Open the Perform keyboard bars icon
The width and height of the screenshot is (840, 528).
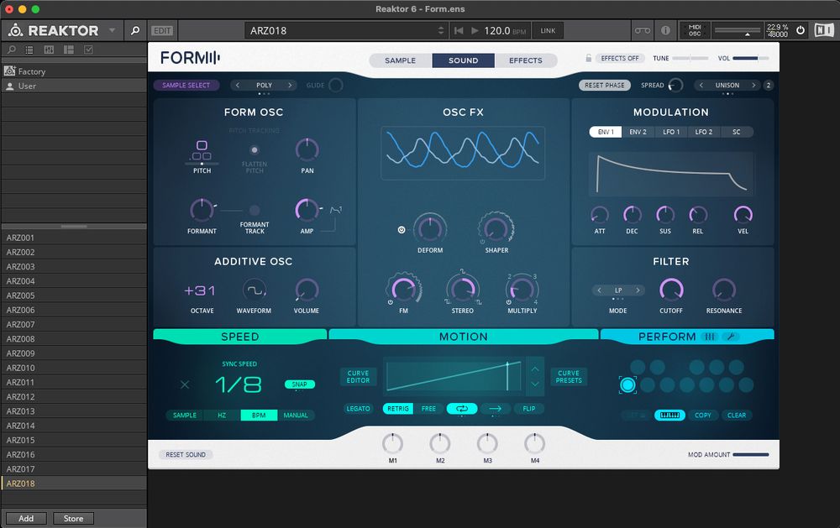710,337
